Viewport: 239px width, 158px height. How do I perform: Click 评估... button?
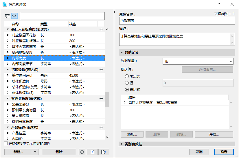tap(214, 134)
